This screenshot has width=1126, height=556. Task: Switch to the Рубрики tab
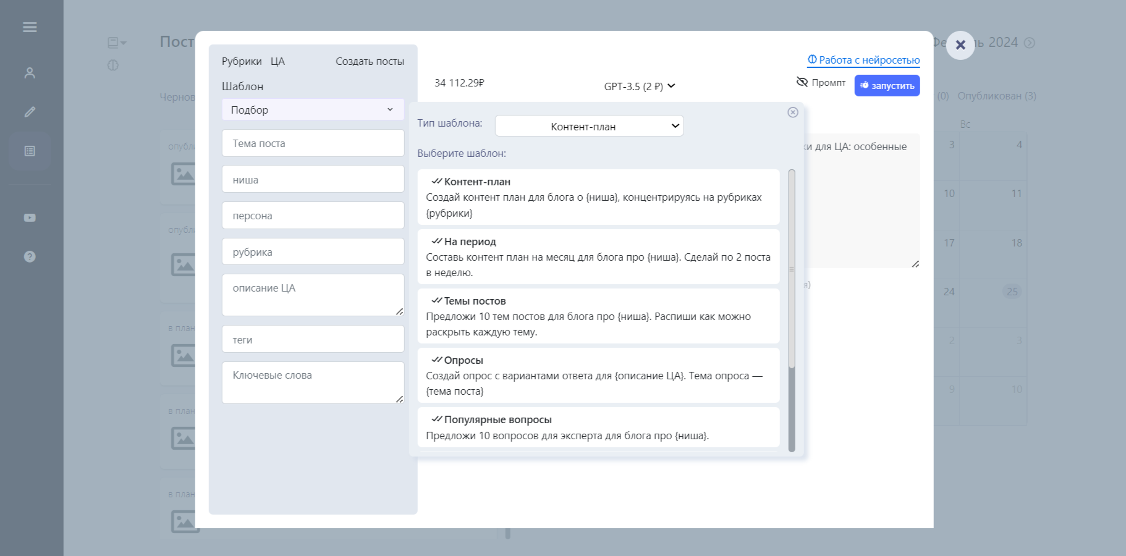242,61
